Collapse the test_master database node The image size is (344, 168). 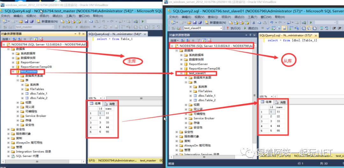coord(13,71)
